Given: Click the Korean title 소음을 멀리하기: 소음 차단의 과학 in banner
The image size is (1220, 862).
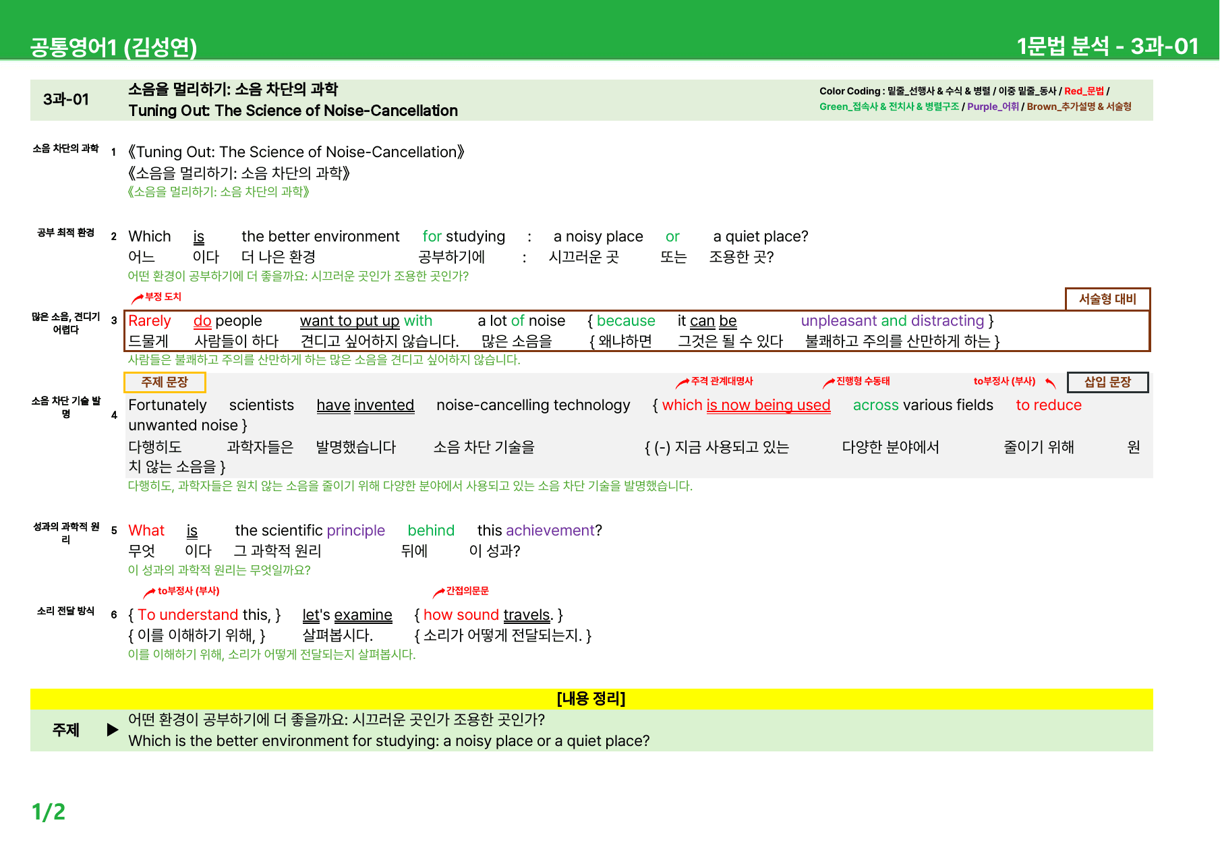Looking at the screenshot, I should [x=233, y=89].
